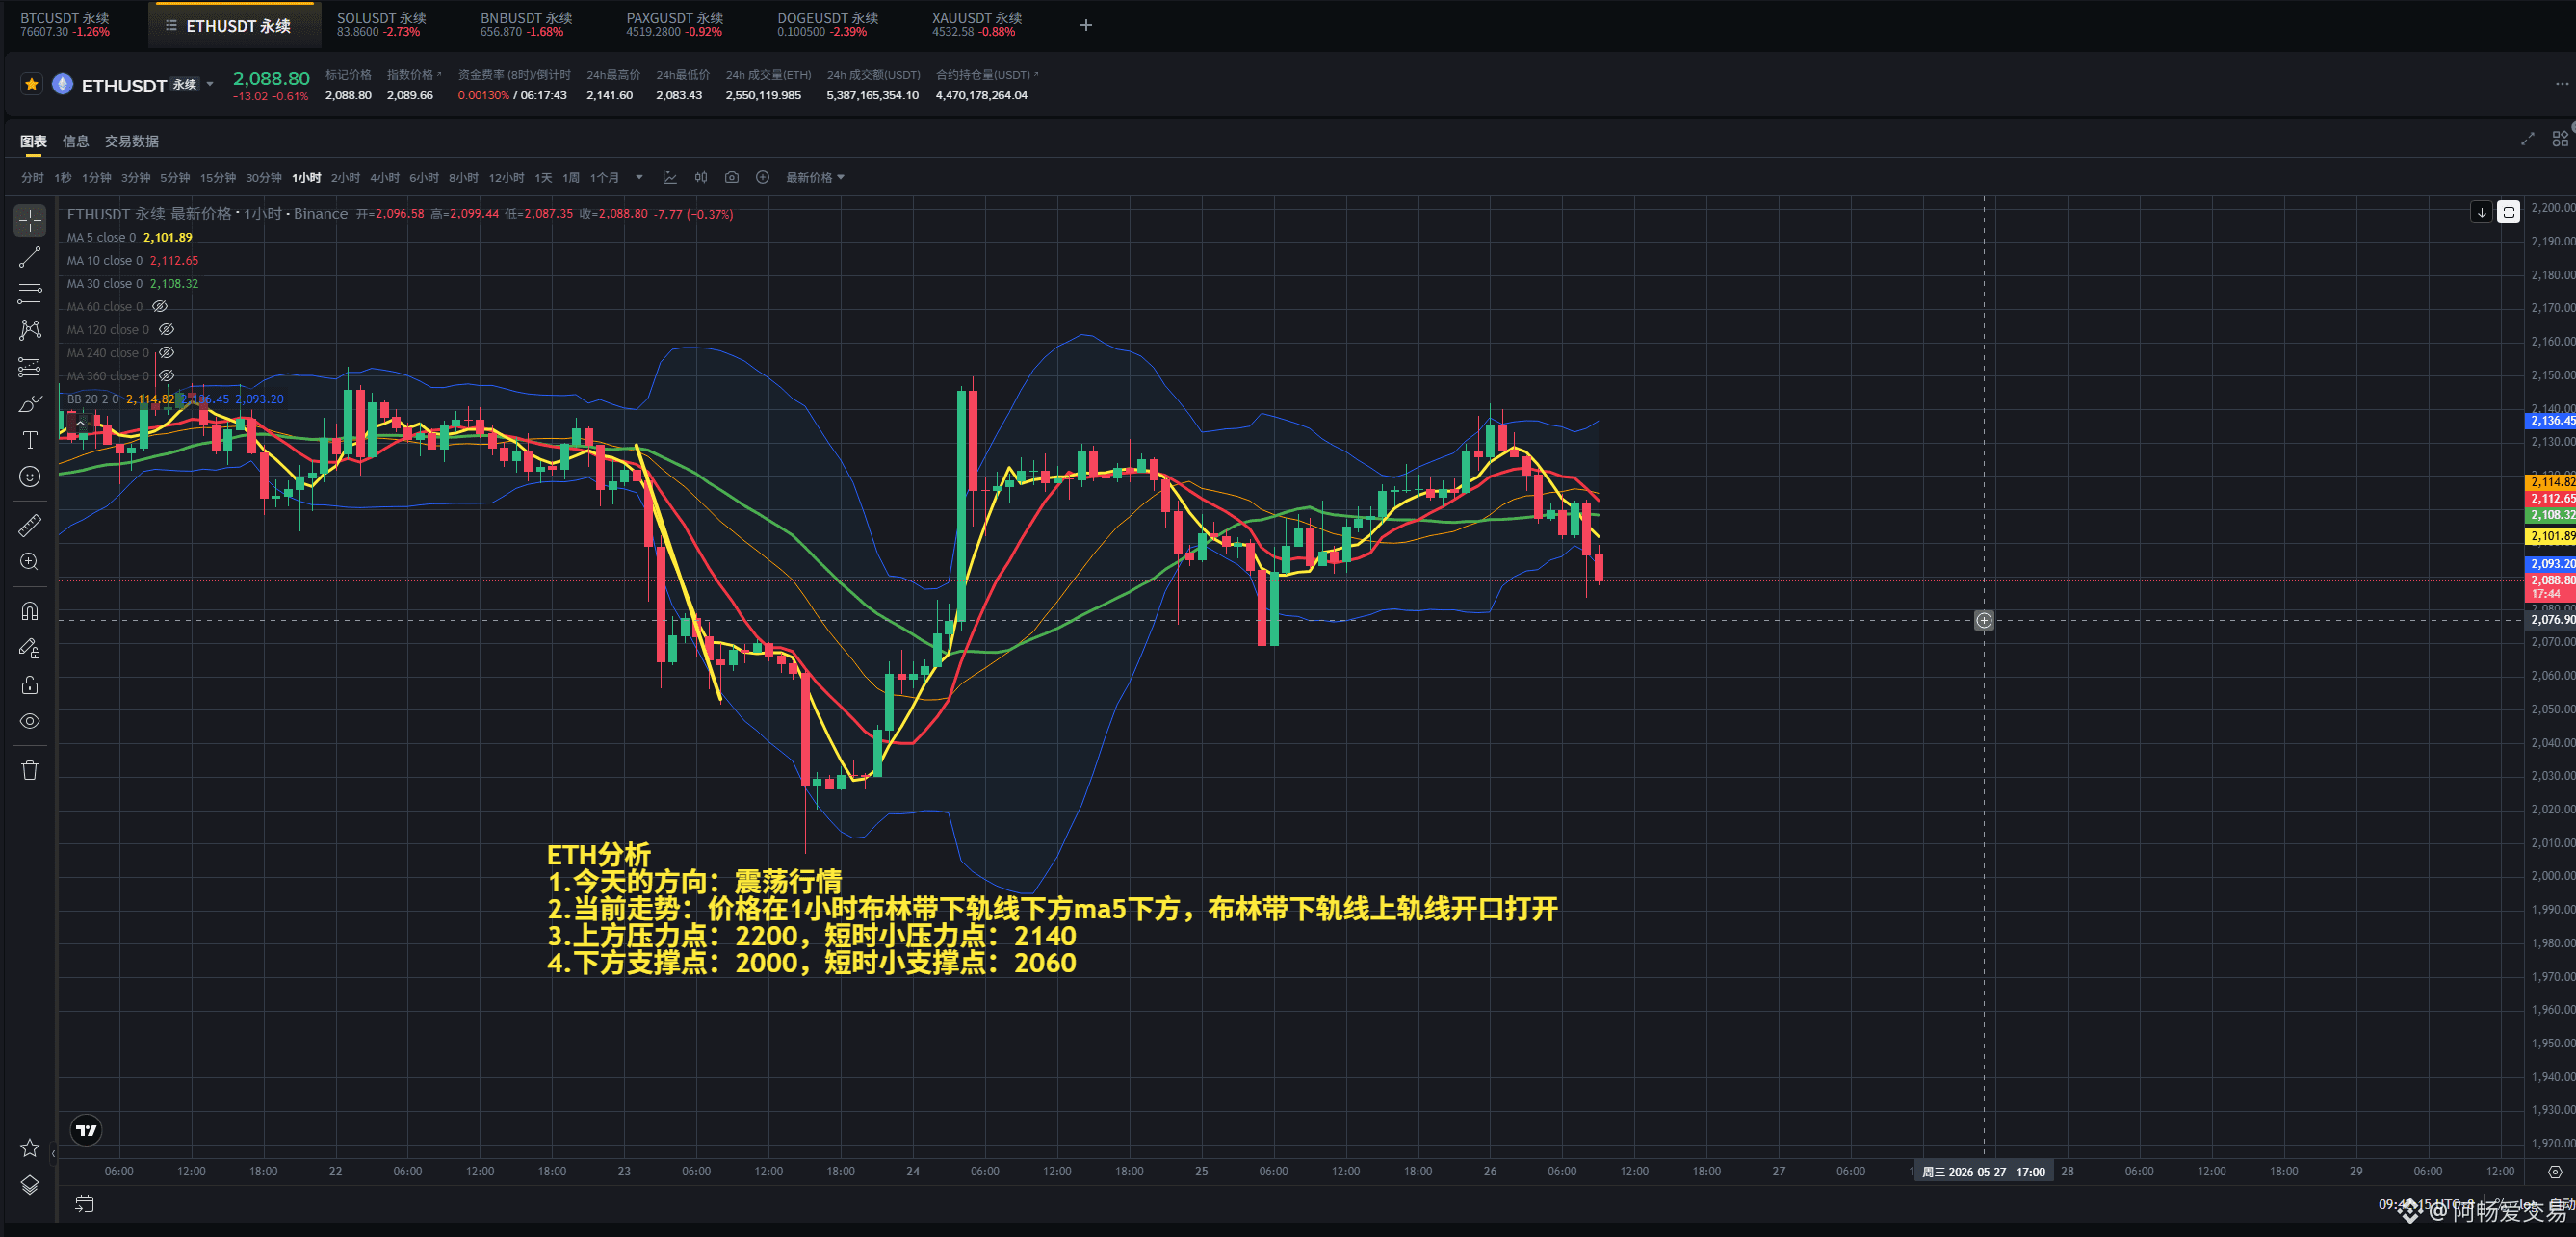Select the crosshair cursor tool
Viewport: 2576px width, 1237px height.
click(x=30, y=220)
